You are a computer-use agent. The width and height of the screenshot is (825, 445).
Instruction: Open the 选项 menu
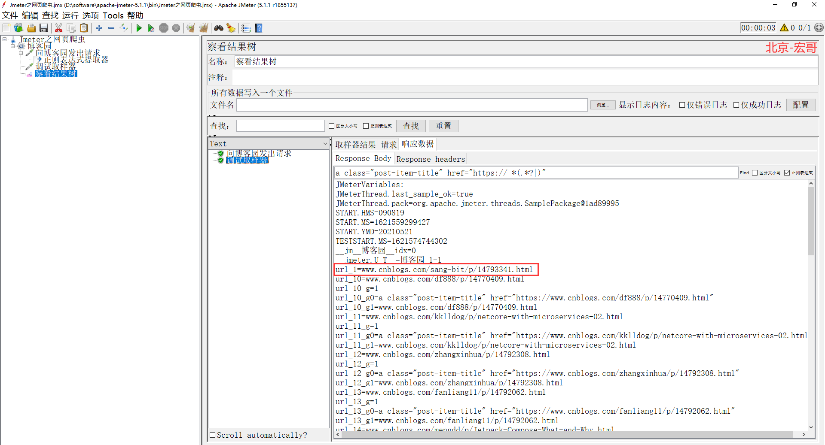point(91,15)
